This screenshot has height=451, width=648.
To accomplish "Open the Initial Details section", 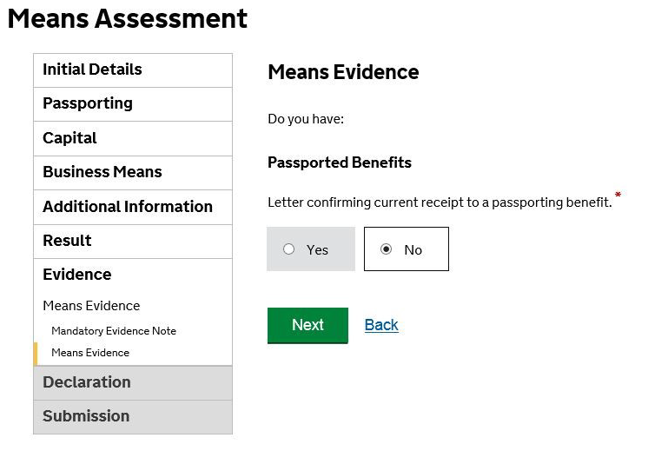I will (92, 70).
